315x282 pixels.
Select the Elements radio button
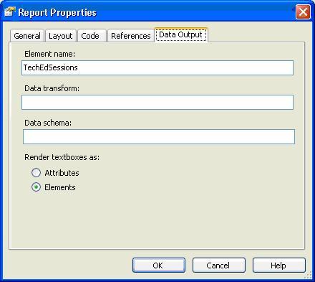pyautogui.click(x=36, y=187)
